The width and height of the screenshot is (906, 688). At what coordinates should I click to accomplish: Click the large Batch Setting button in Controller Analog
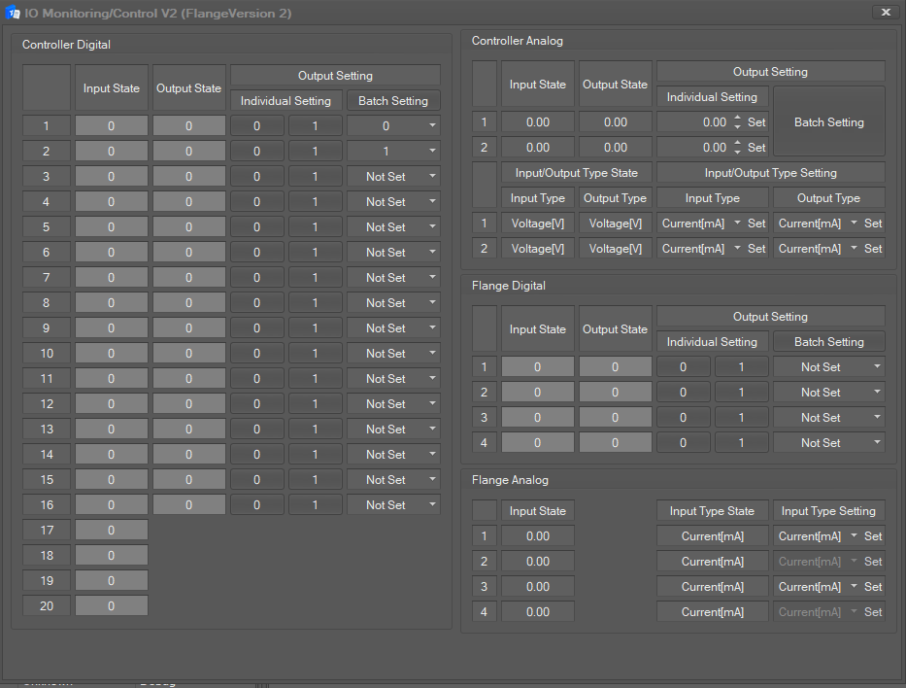(x=828, y=122)
